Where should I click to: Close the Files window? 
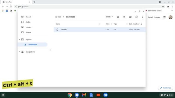144,11
